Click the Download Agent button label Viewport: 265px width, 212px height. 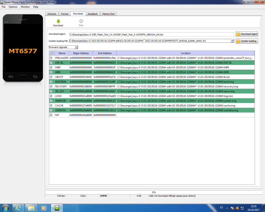point(249,34)
